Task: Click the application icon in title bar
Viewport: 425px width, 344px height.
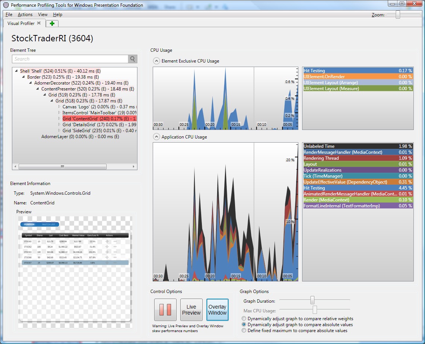Action: (6, 5)
